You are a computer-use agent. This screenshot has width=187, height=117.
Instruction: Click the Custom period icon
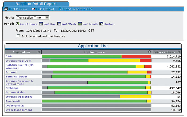[x=101, y=24]
